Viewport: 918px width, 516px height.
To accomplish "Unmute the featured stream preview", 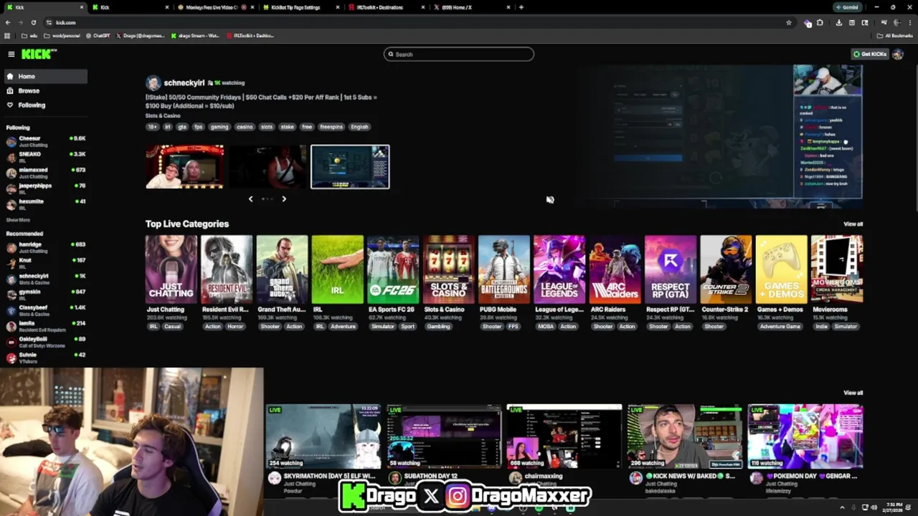I will (550, 200).
